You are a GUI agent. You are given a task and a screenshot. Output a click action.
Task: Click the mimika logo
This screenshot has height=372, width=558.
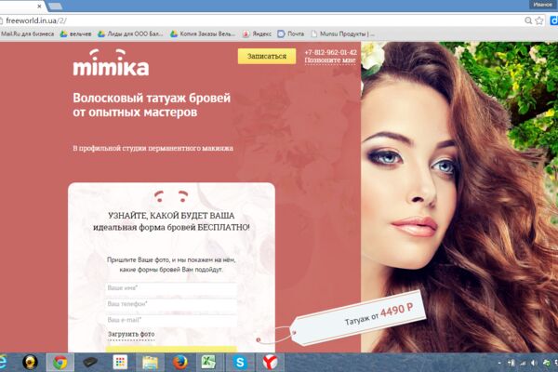click(x=111, y=62)
